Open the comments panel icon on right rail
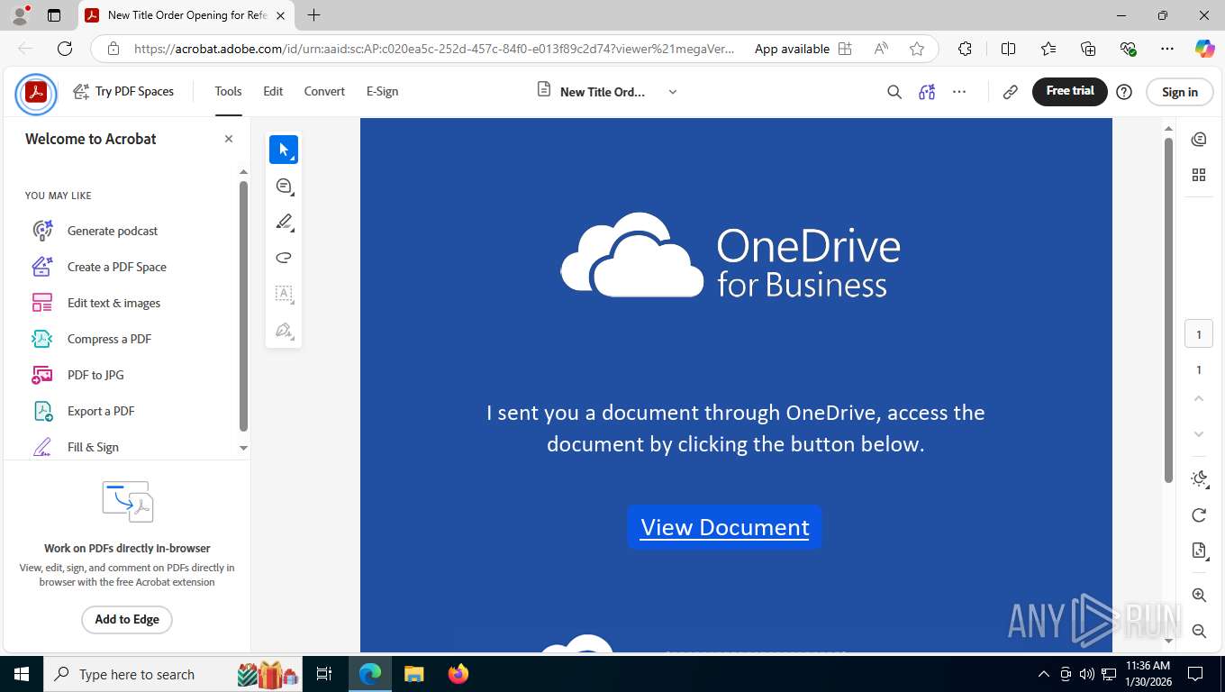The height and width of the screenshot is (692, 1225). click(1199, 139)
